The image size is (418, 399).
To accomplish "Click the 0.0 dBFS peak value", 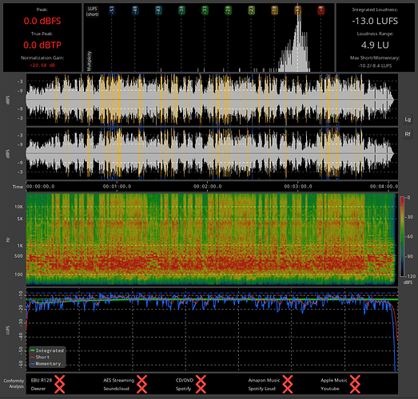I will (42, 21).
